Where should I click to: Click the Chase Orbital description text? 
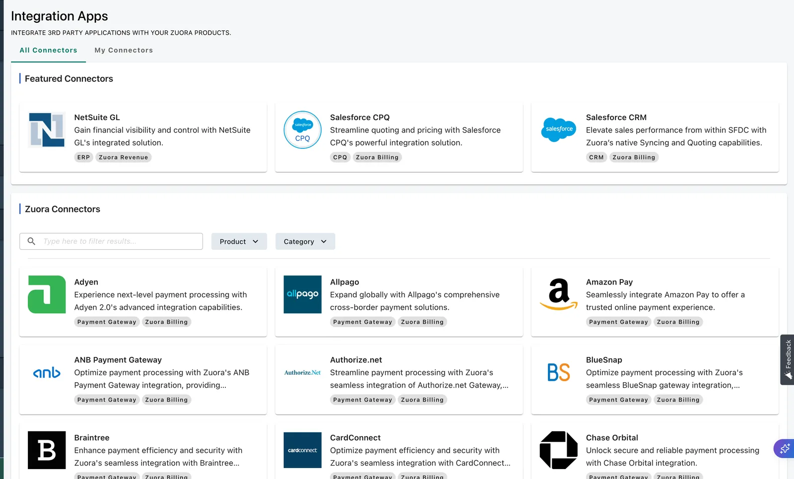coord(672,457)
